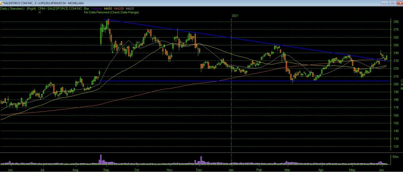403x172 pixels.
Task: Click the Sep label on the time axis
Action: (x=106, y=170)
